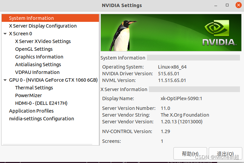This screenshot has width=244, height=163.
Task: Minimize the NVIDIA Settings window
Action: point(216,5)
